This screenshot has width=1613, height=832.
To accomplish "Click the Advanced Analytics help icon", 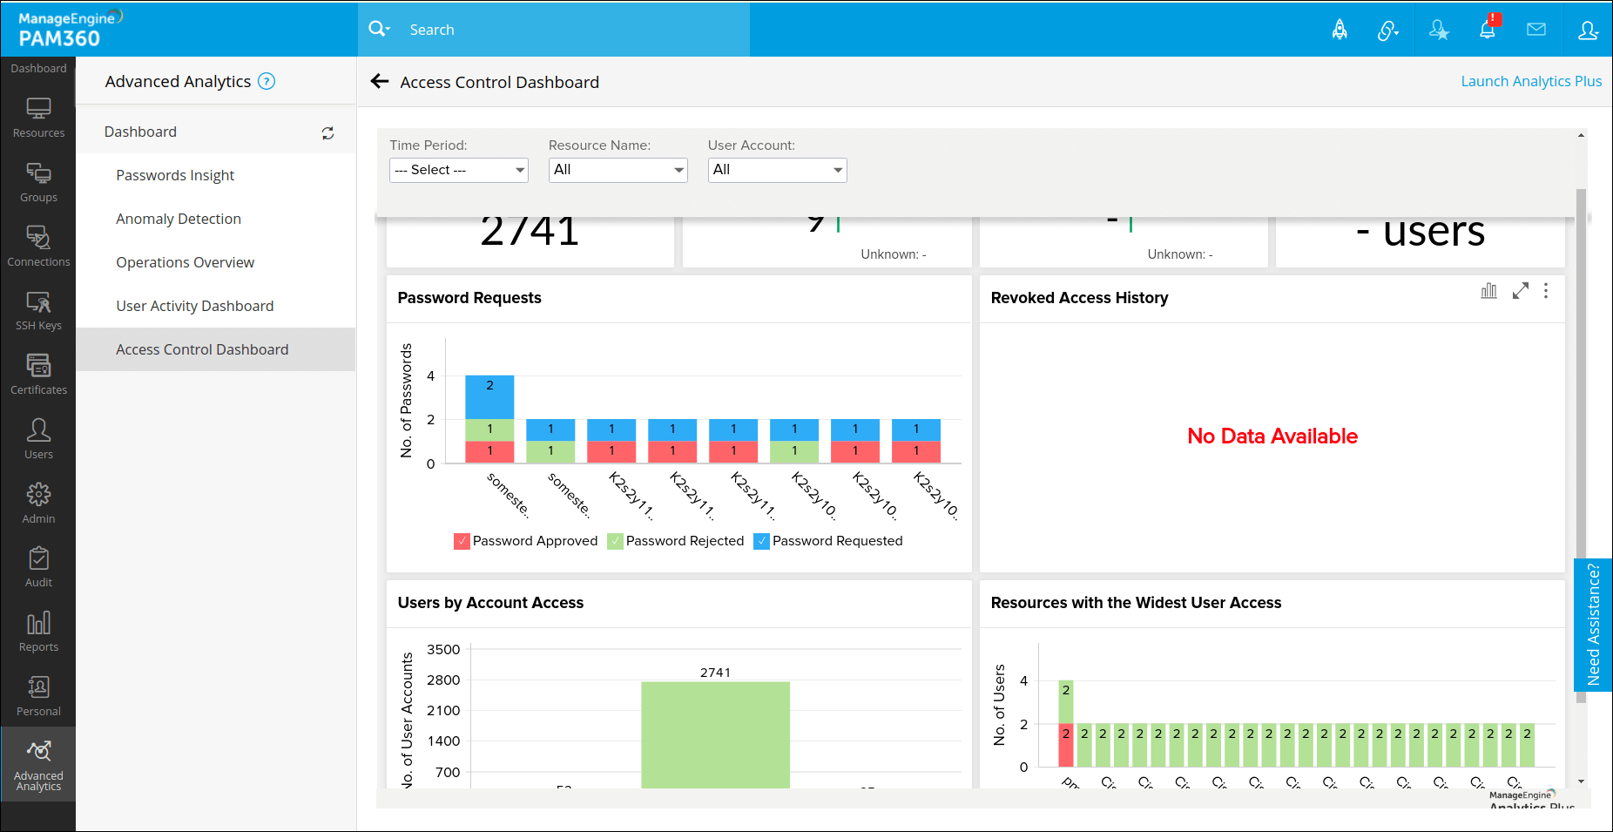I will click(267, 82).
